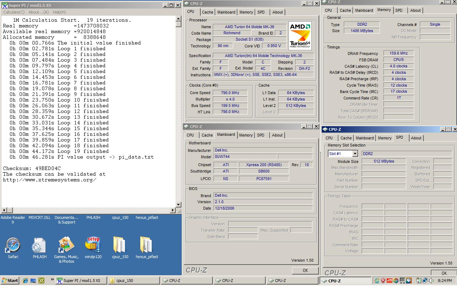Click the Checksum: 49BED04C line

coord(32,168)
